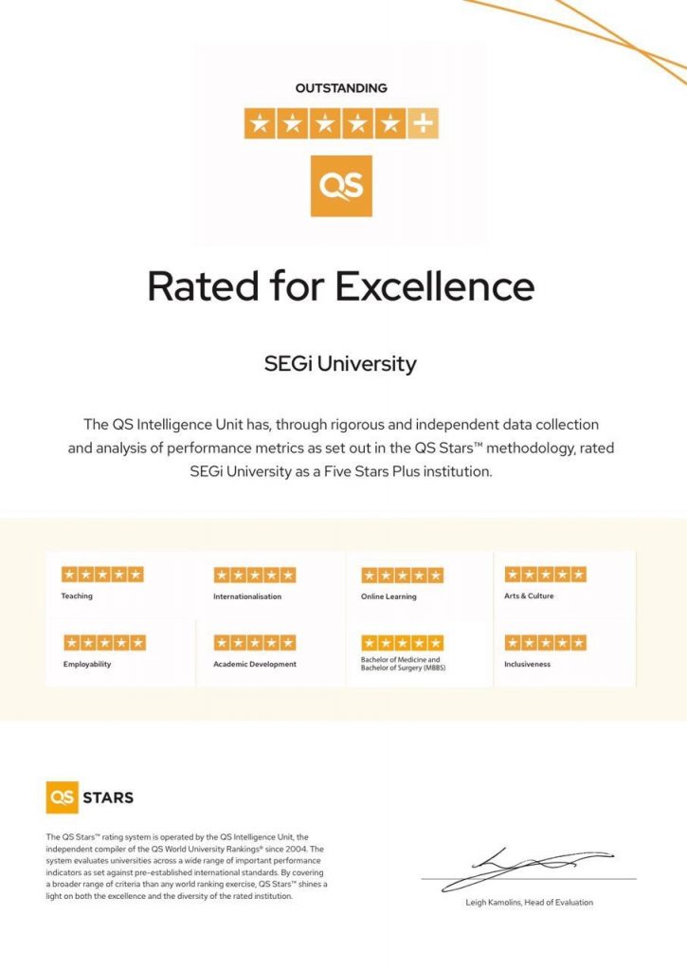Click the Online Learning star rating badge
Image resolution: width=687 pixels, height=971 pixels.
pos(402,575)
